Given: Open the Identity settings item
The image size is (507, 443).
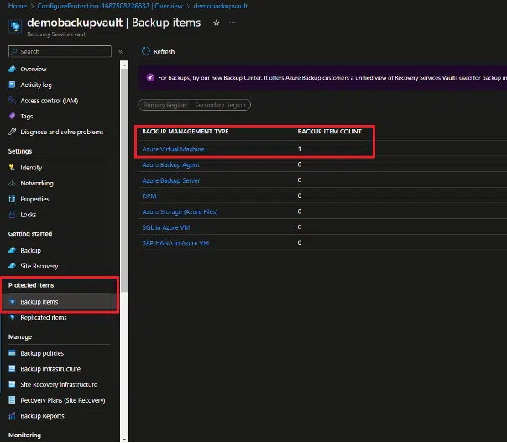Looking at the screenshot, I should pyautogui.click(x=31, y=168).
